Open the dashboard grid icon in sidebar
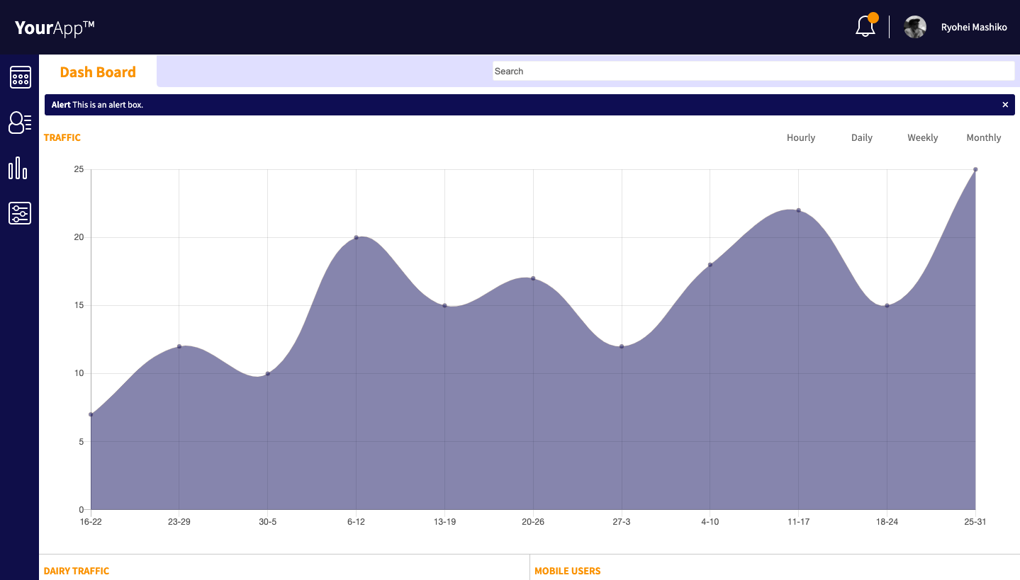 pyautogui.click(x=20, y=77)
